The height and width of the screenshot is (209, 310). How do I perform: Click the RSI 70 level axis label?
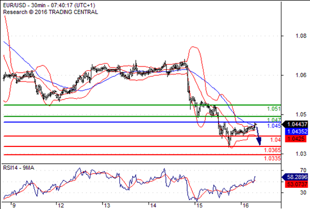pyautogui.click(x=303, y=170)
